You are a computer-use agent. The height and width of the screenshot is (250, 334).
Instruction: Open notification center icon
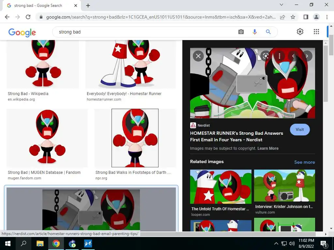click(x=323, y=243)
